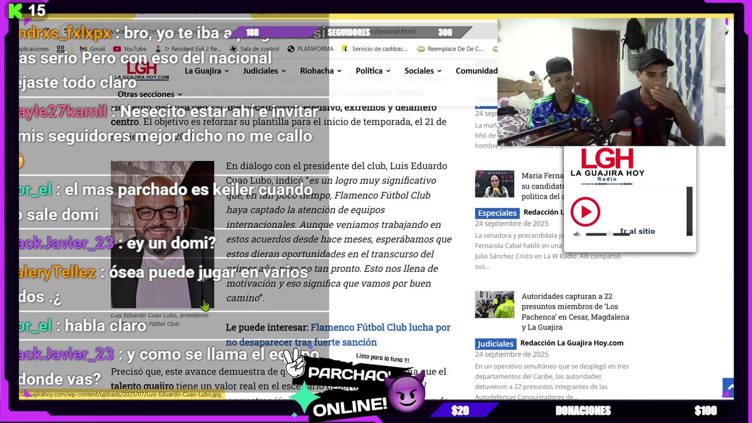Click the LGH La Guajira Hoy site logo
The height and width of the screenshot is (423, 752).
tap(142, 72)
